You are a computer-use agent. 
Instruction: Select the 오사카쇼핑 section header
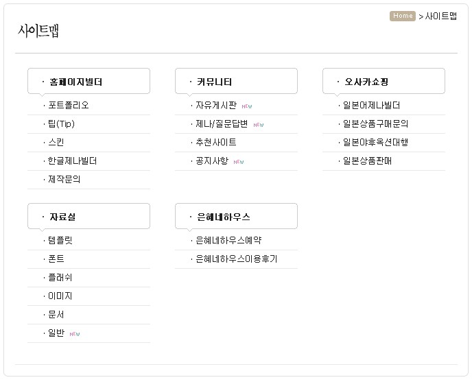tap(366, 82)
